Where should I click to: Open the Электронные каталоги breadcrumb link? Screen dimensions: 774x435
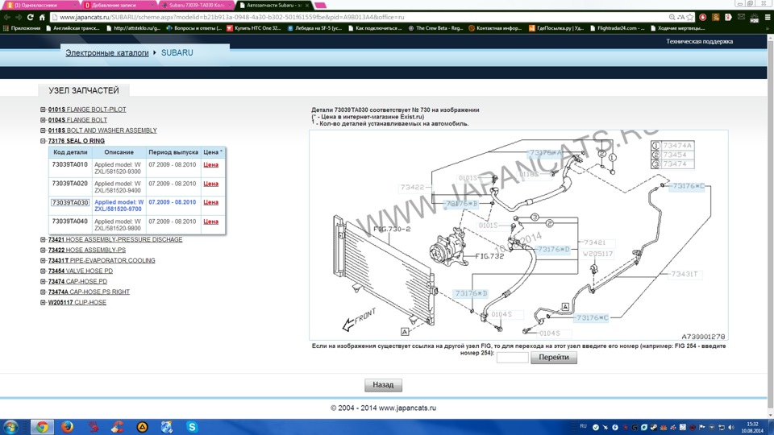[107, 53]
